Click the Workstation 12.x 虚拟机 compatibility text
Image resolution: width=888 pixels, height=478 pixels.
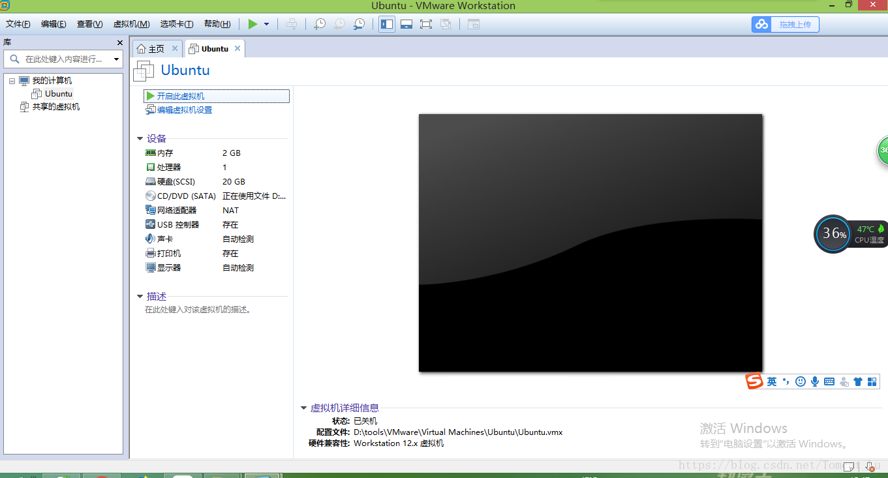[x=399, y=443]
